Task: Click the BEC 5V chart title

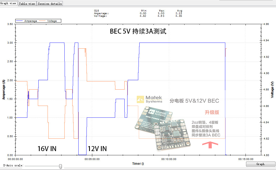Action: [138, 31]
